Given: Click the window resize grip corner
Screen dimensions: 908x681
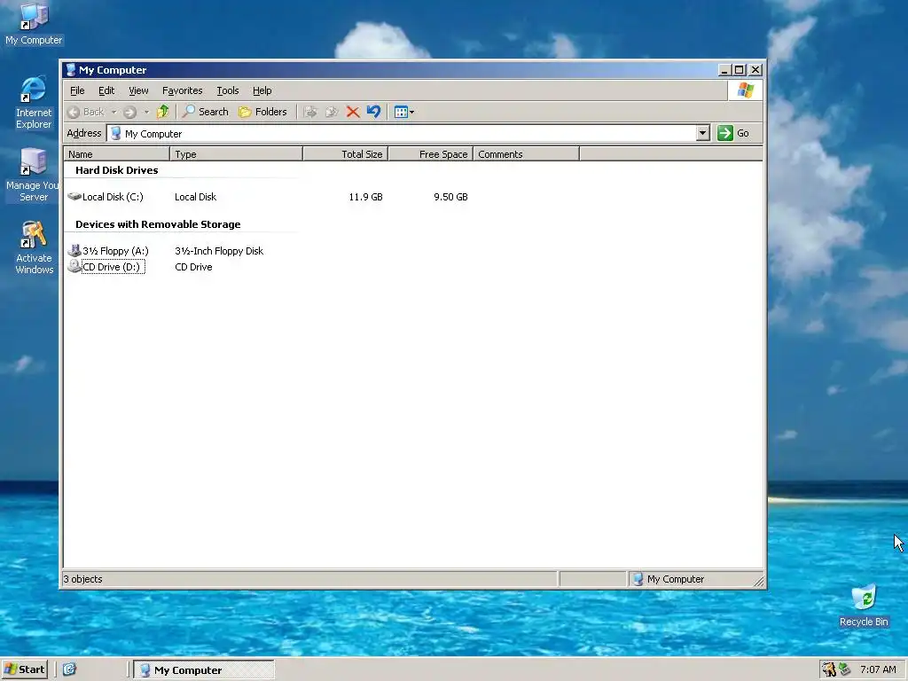Looking at the screenshot, I should tap(759, 582).
